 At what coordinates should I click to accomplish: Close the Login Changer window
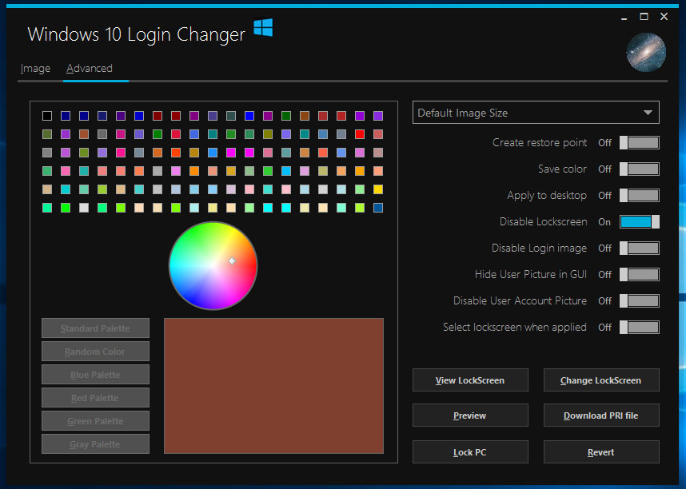coord(664,17)
